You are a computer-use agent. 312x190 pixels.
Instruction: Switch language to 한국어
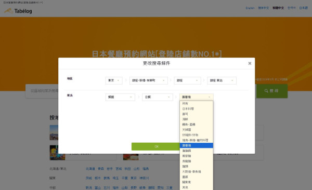292,8
